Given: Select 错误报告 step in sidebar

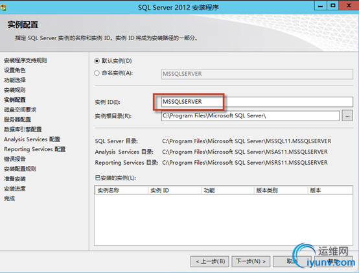Looking at the screenshot, I should point(15,159).
